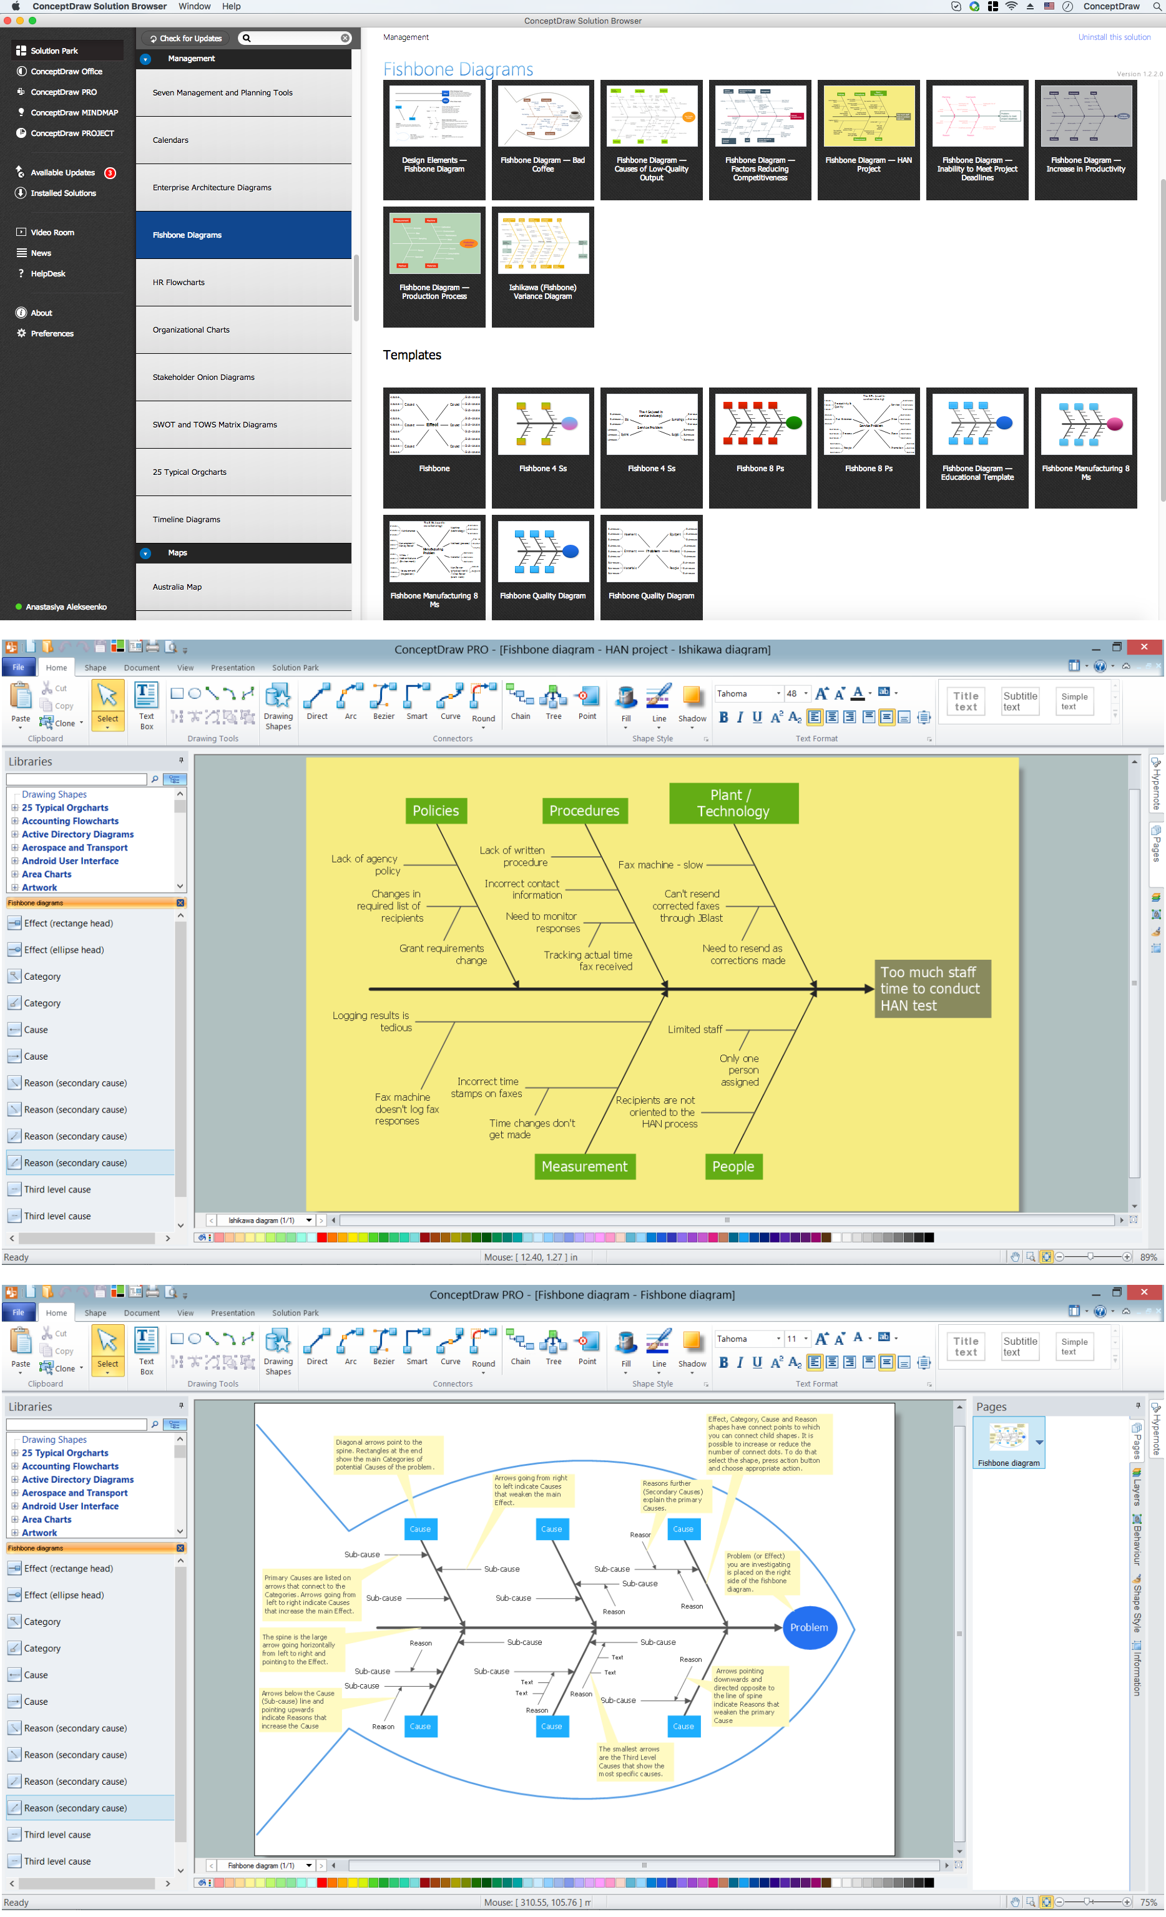
Task: Open the Layers side panel in bottom PRO window
Action: click(x=1137, y=1486)
